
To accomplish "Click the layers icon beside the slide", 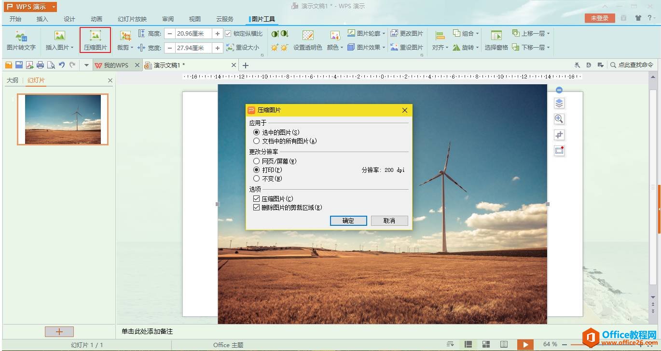I will coord(559,103).
